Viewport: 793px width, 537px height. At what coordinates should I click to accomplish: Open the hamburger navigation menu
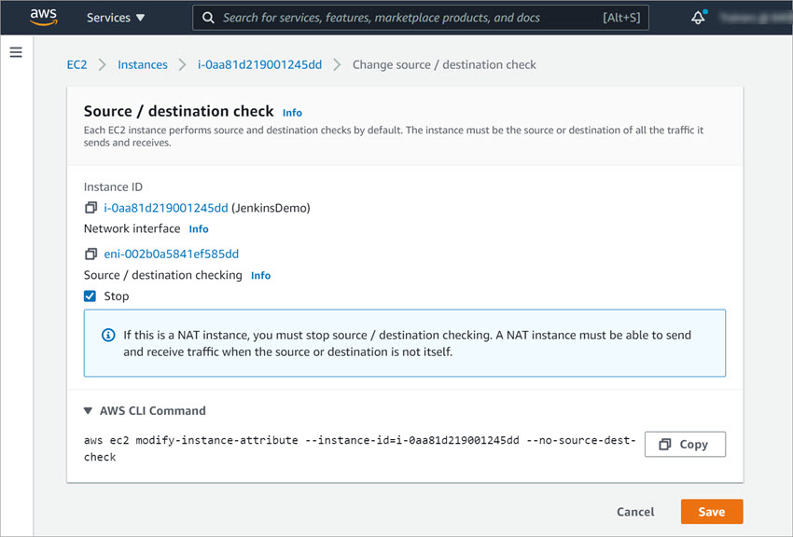click(x=15, y=52)
